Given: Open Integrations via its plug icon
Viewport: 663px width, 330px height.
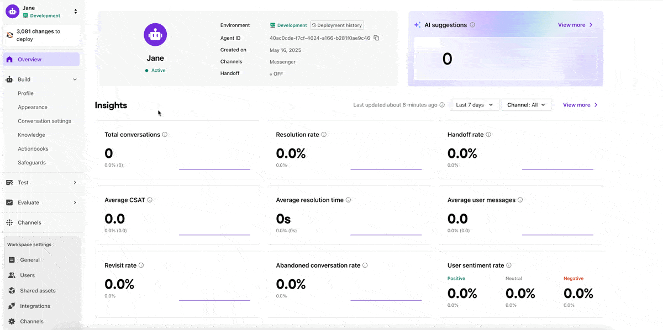Looking at the screenshot, I should 12,306.
